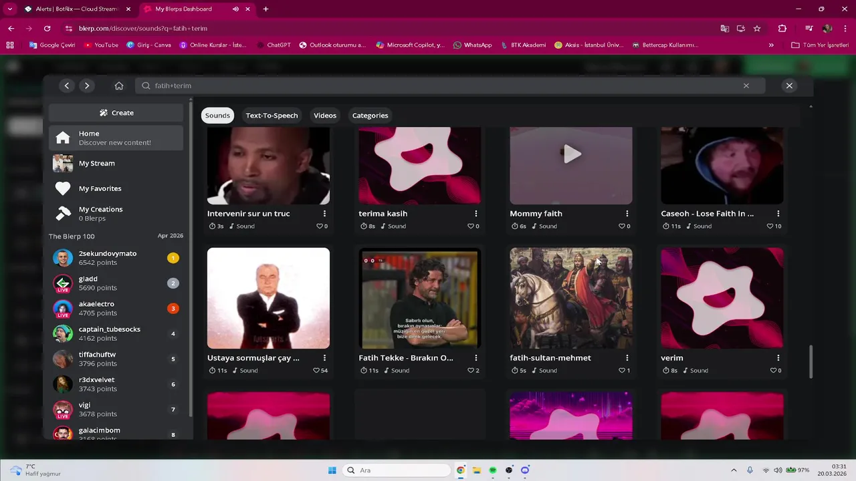Switch to Text-To-Speech tab
Image resolution: width=856 pixels, height=481 pixels.
(x=272, y=116)
